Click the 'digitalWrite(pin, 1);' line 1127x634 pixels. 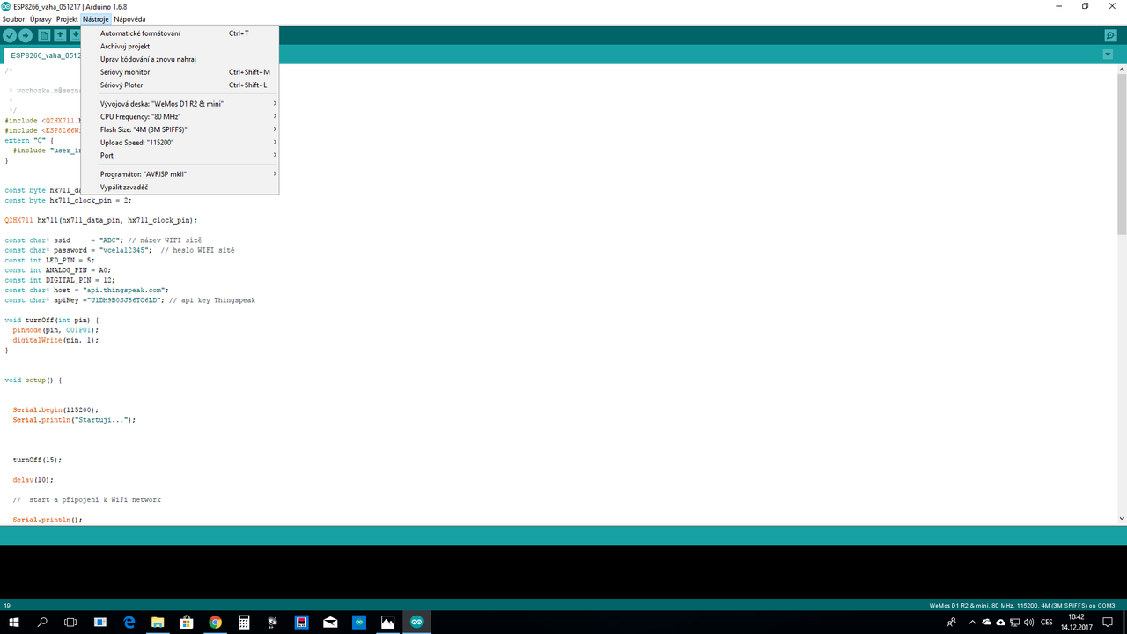point(55,340)
